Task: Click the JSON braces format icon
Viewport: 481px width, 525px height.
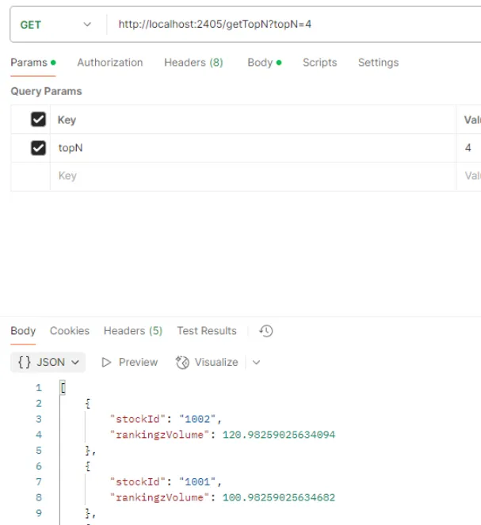Action: (25, 362)
